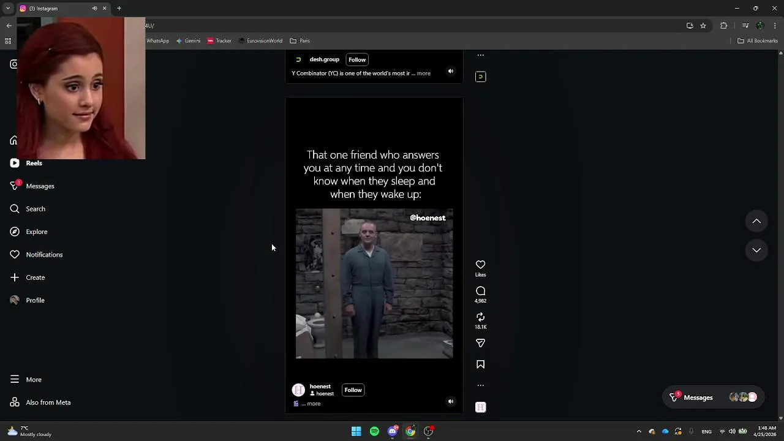784x441 pixels.
Task: Open Also from Meta menu
Action: (x=40, y=402)
